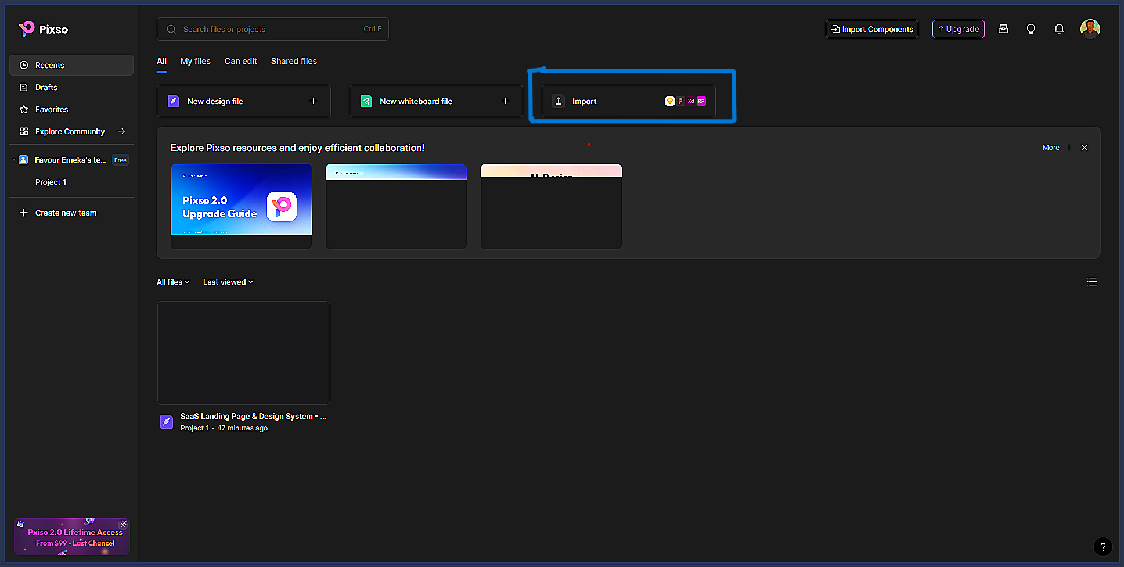Focus the Search files or projects field
The height and width of the screenshot is (567, 1124).
coord(273,29)
